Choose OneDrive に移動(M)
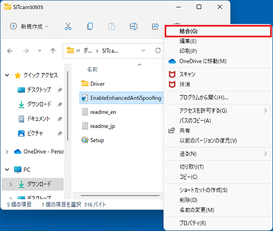The image size is (273, 231). tap(218, 61)
